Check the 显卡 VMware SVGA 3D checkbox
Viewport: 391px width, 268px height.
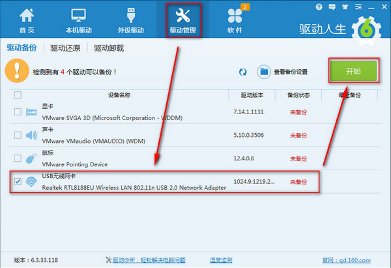[18, 112]
